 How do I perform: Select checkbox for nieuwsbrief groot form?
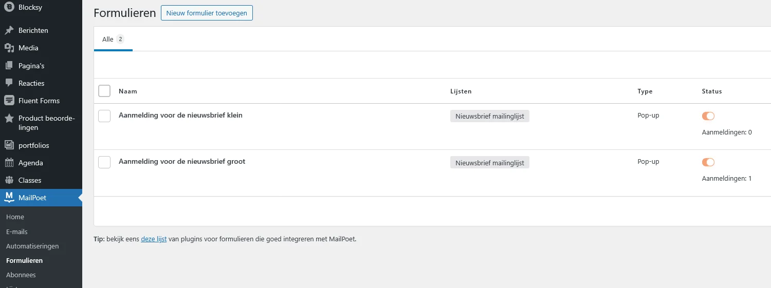[104, 162]
